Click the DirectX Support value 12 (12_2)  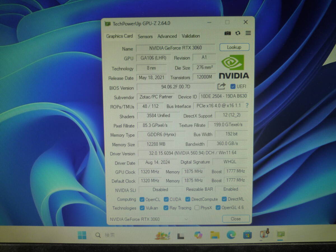[x=231, y=115]
